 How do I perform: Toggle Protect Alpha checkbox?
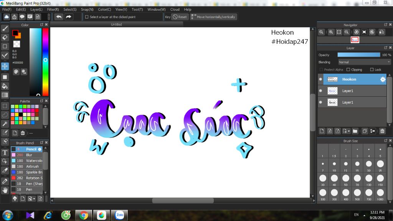click(x=321, y=70)
